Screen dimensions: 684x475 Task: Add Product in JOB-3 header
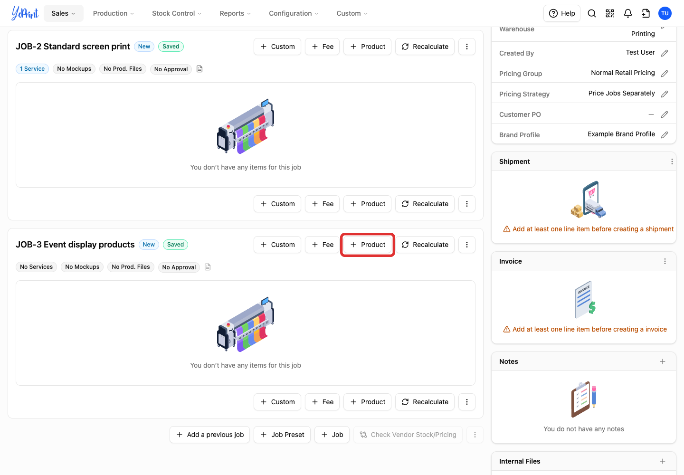pyautogui.click(x=368, y=245)
